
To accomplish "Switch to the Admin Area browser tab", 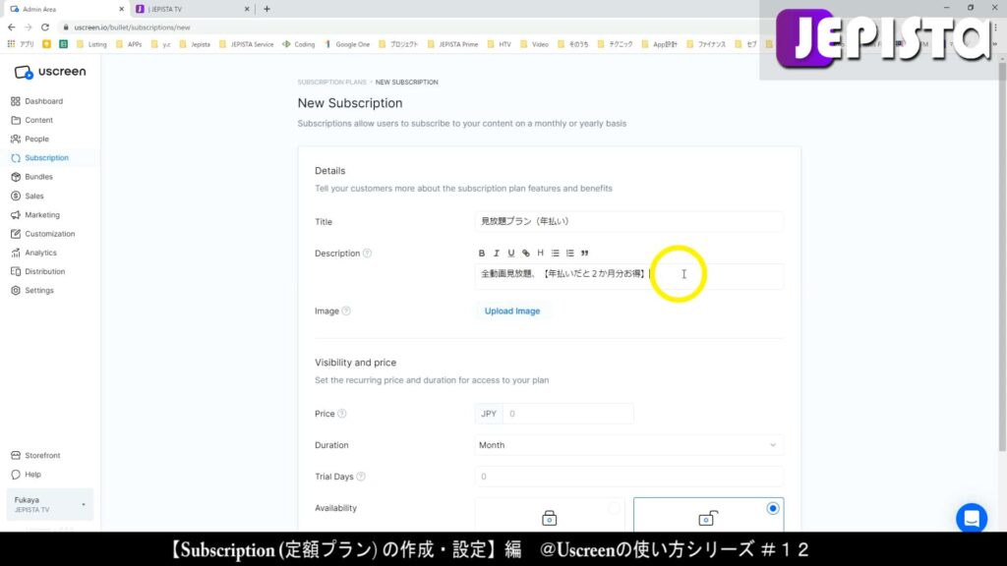I will pos(65,9).
